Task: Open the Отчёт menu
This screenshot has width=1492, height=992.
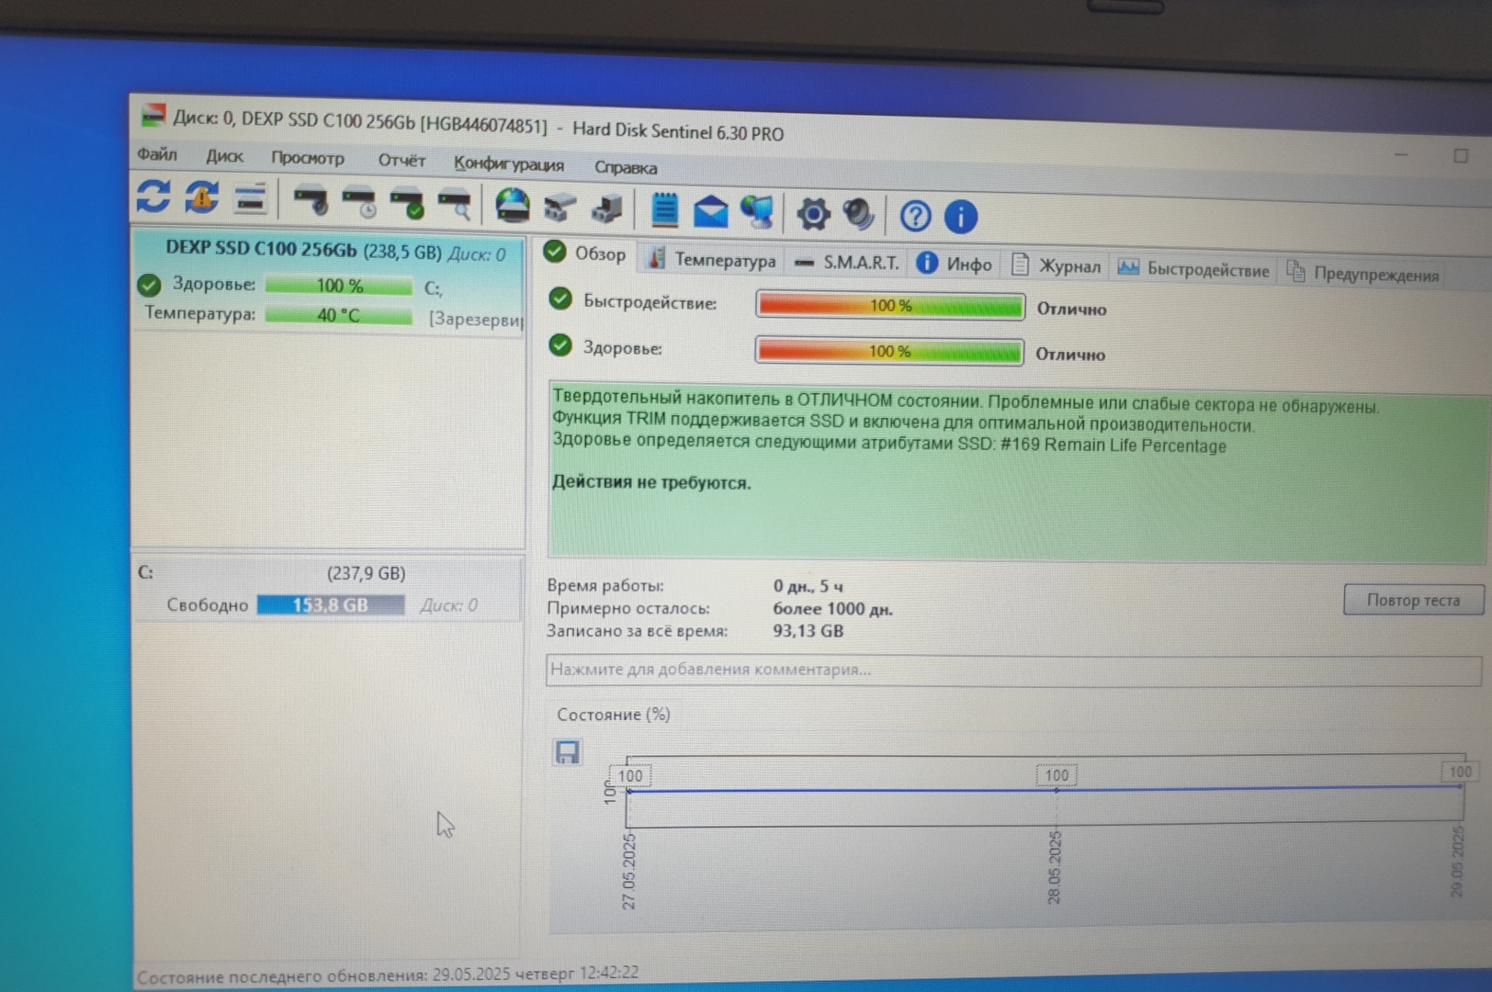Action: tap(401, 160)
